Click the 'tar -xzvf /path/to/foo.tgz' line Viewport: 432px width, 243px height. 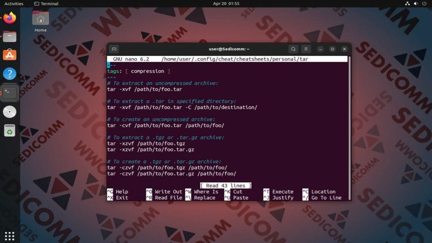146,143
